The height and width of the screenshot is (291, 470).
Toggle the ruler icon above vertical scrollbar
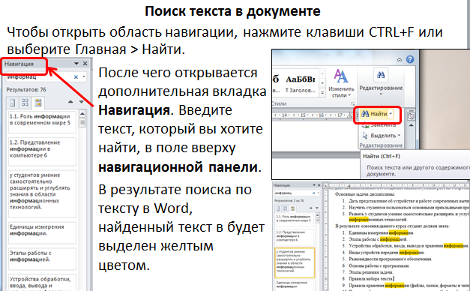click(x=412, y=116)
